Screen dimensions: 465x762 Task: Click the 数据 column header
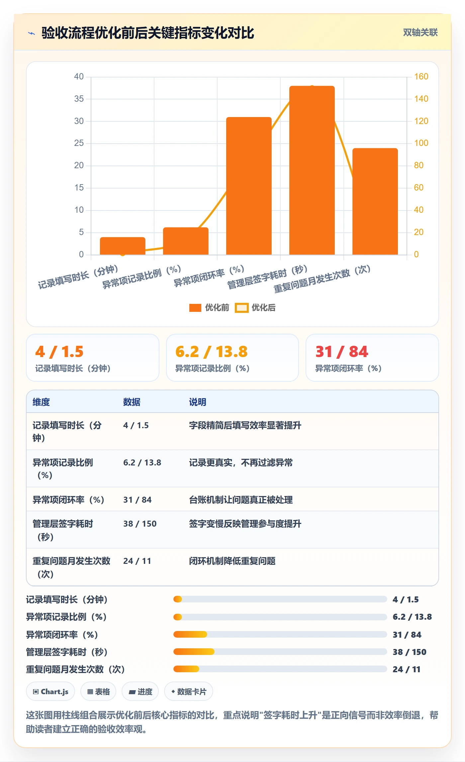[x=132, y=402]
